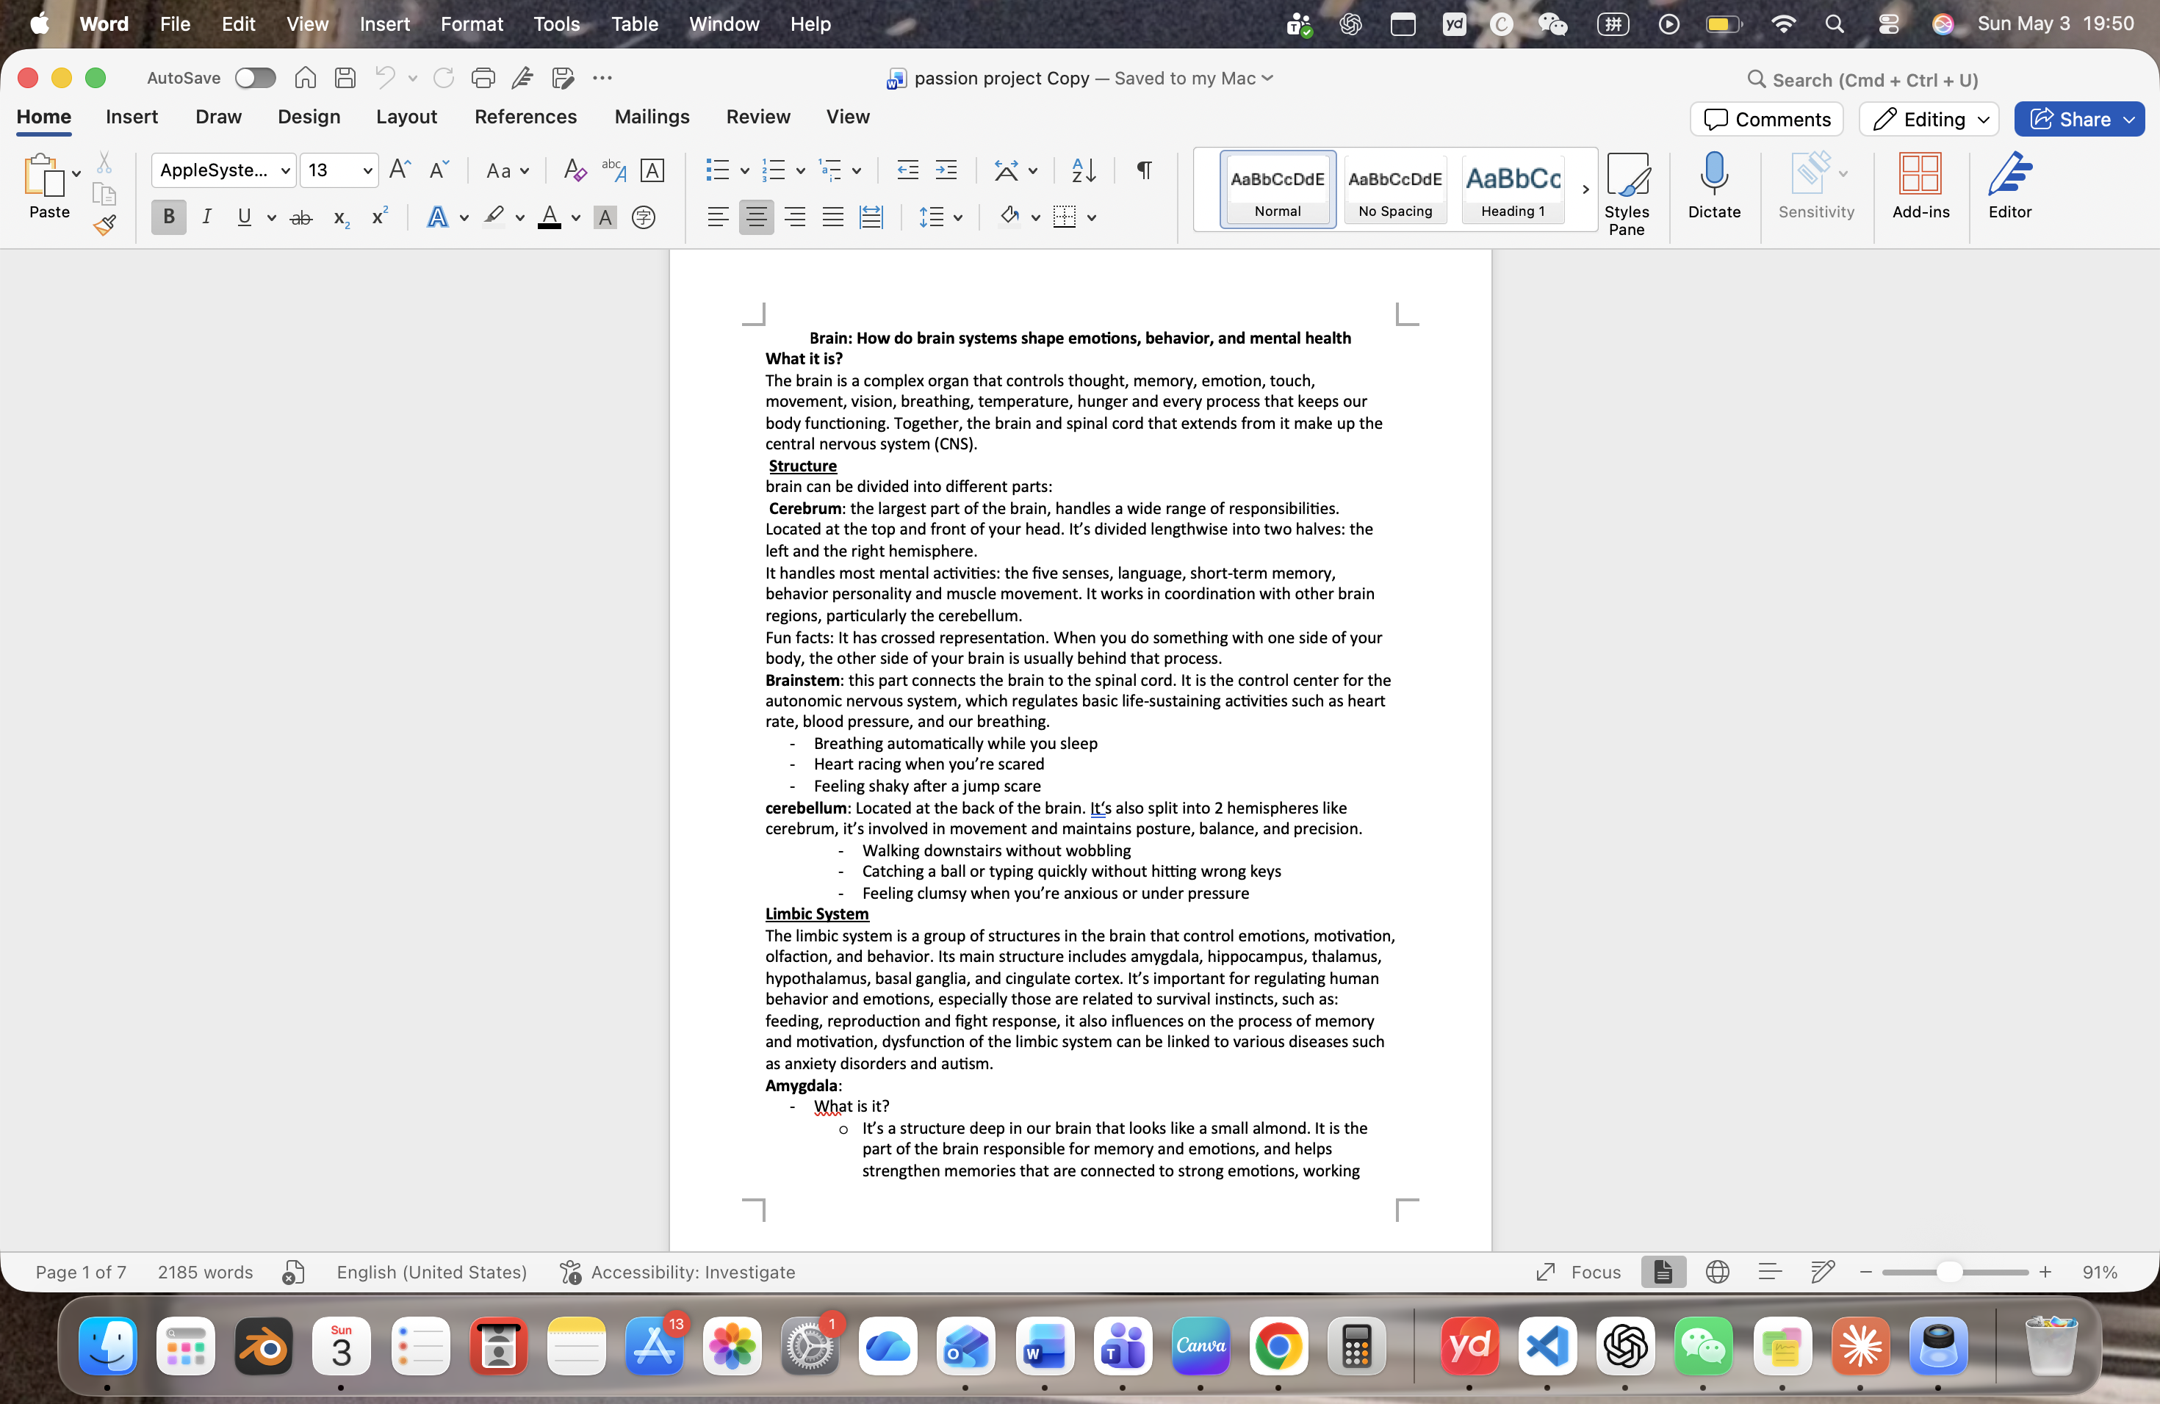The height and width of the screenshot is (1404, 2160).
Task: Open the Table menu in menu bar
Action: point(634,23)
